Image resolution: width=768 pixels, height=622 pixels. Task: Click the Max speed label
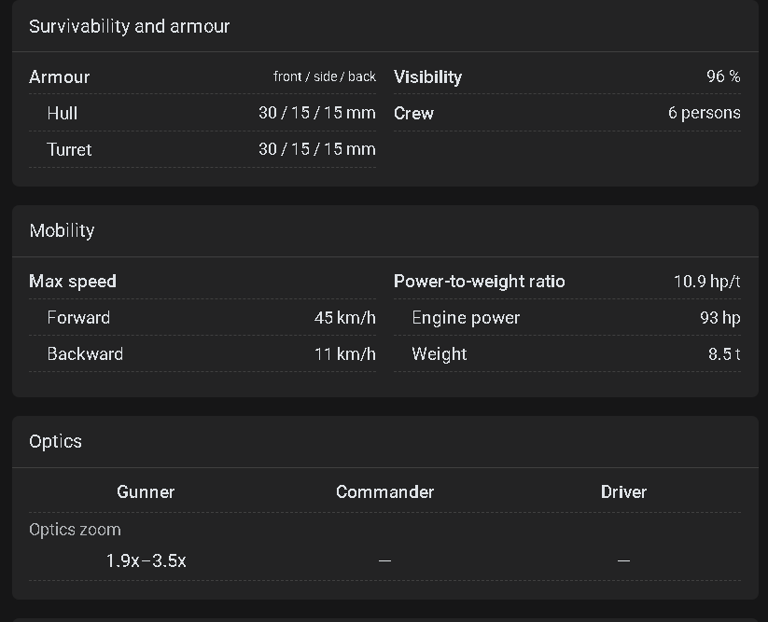tap(73, 282)
